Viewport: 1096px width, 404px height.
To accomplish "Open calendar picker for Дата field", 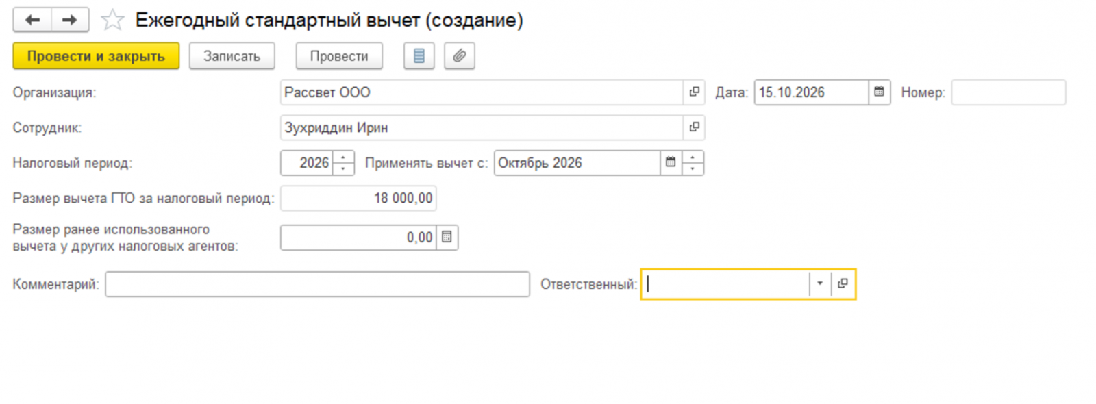I will tap(879, 92).
